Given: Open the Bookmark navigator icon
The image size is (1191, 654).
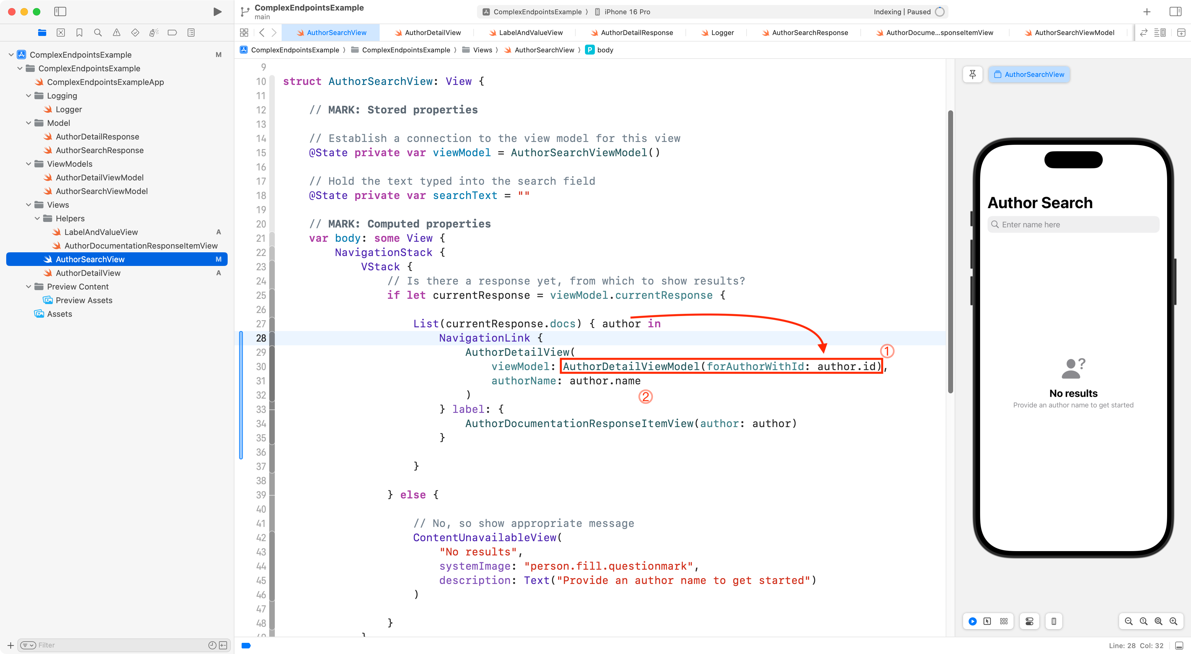Looking at the screenshot, I should click(79, 32).
